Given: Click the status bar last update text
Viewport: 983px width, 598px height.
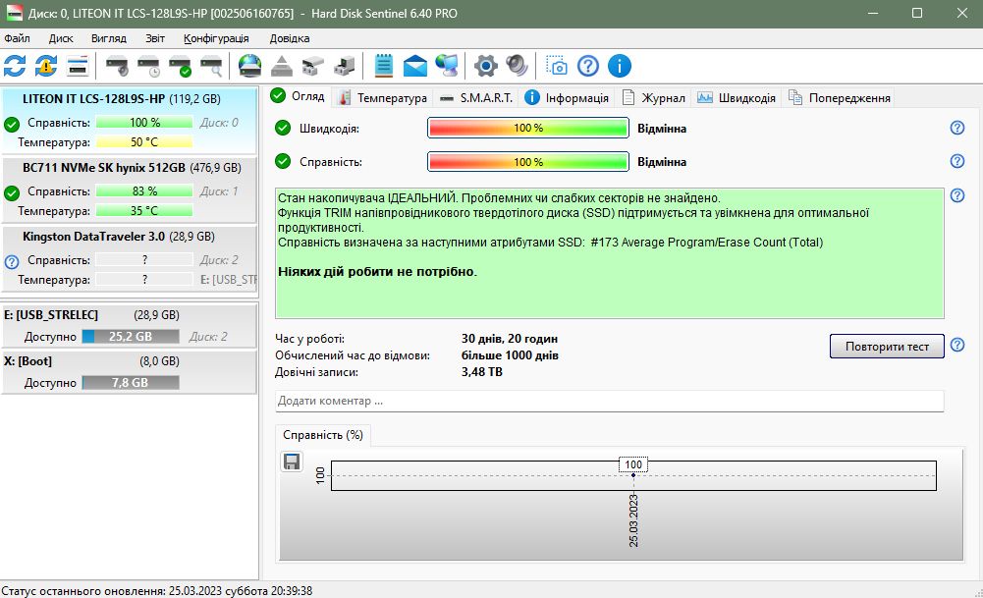Looking at the screenshot, I should [x=157, y=591].
